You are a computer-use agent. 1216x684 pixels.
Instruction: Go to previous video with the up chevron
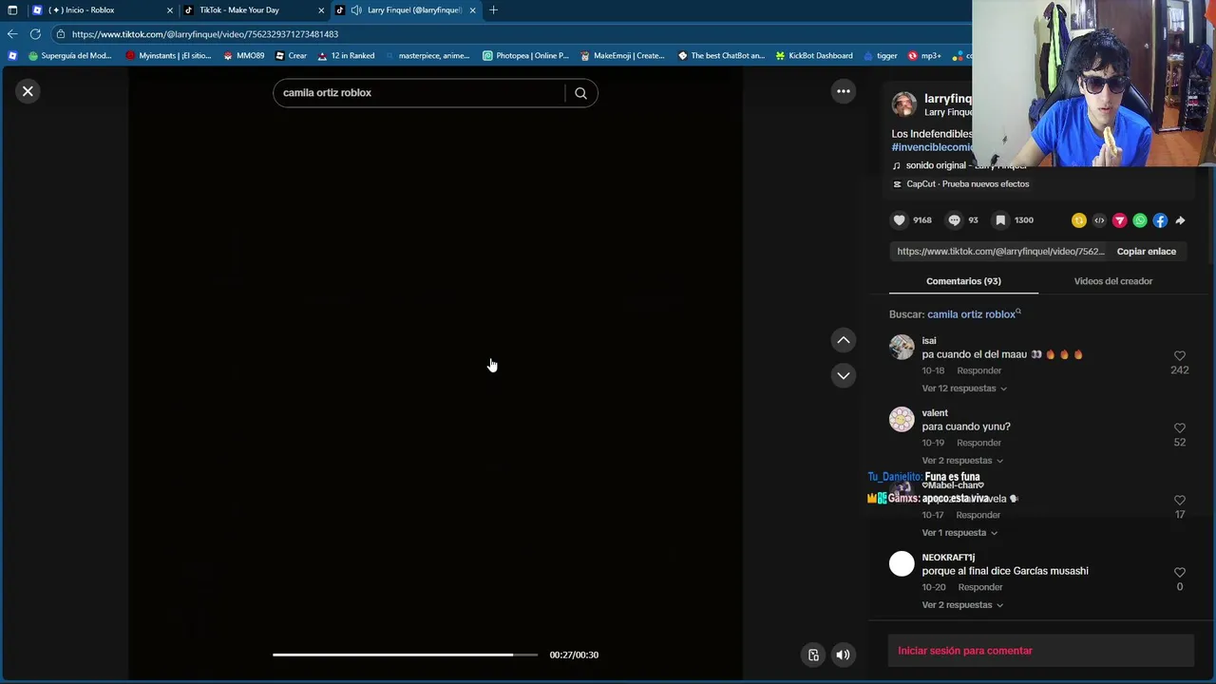(x=843, y=340)
